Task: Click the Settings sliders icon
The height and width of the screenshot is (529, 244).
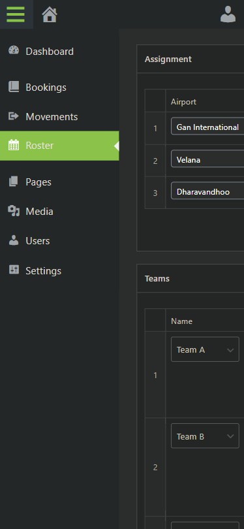Action: (14, 270)
